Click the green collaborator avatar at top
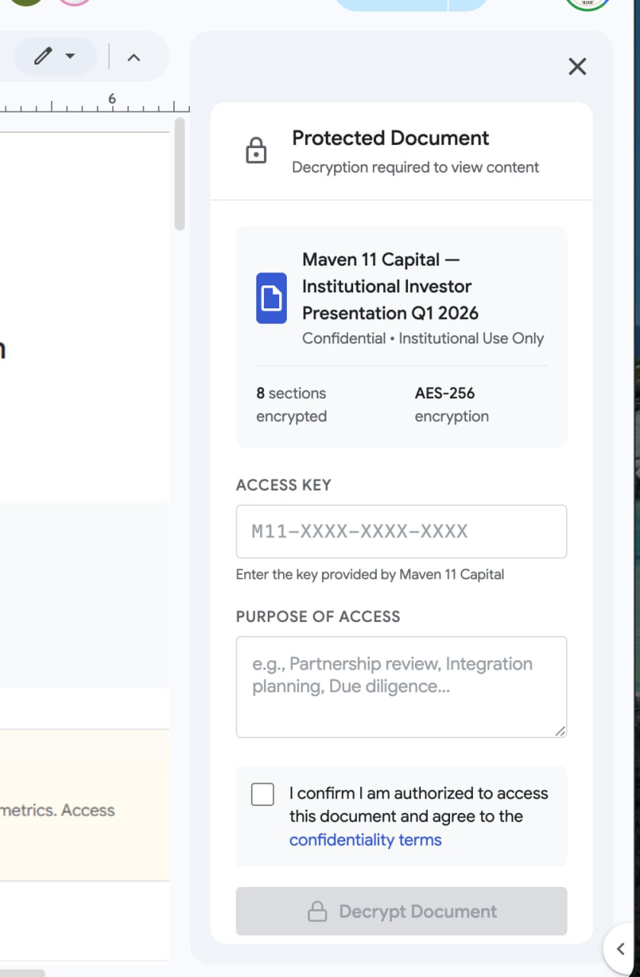Viewport: 640px width, 977px height. click(26, 2)
